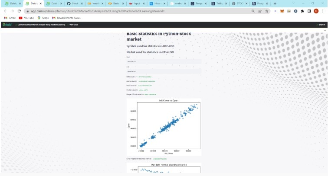Close the GitHub Stock tab
The width and height of the screenshot is (328, 176).
pos(82,3)
